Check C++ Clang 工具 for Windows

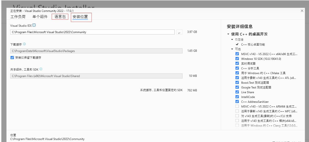click(237, 125)
